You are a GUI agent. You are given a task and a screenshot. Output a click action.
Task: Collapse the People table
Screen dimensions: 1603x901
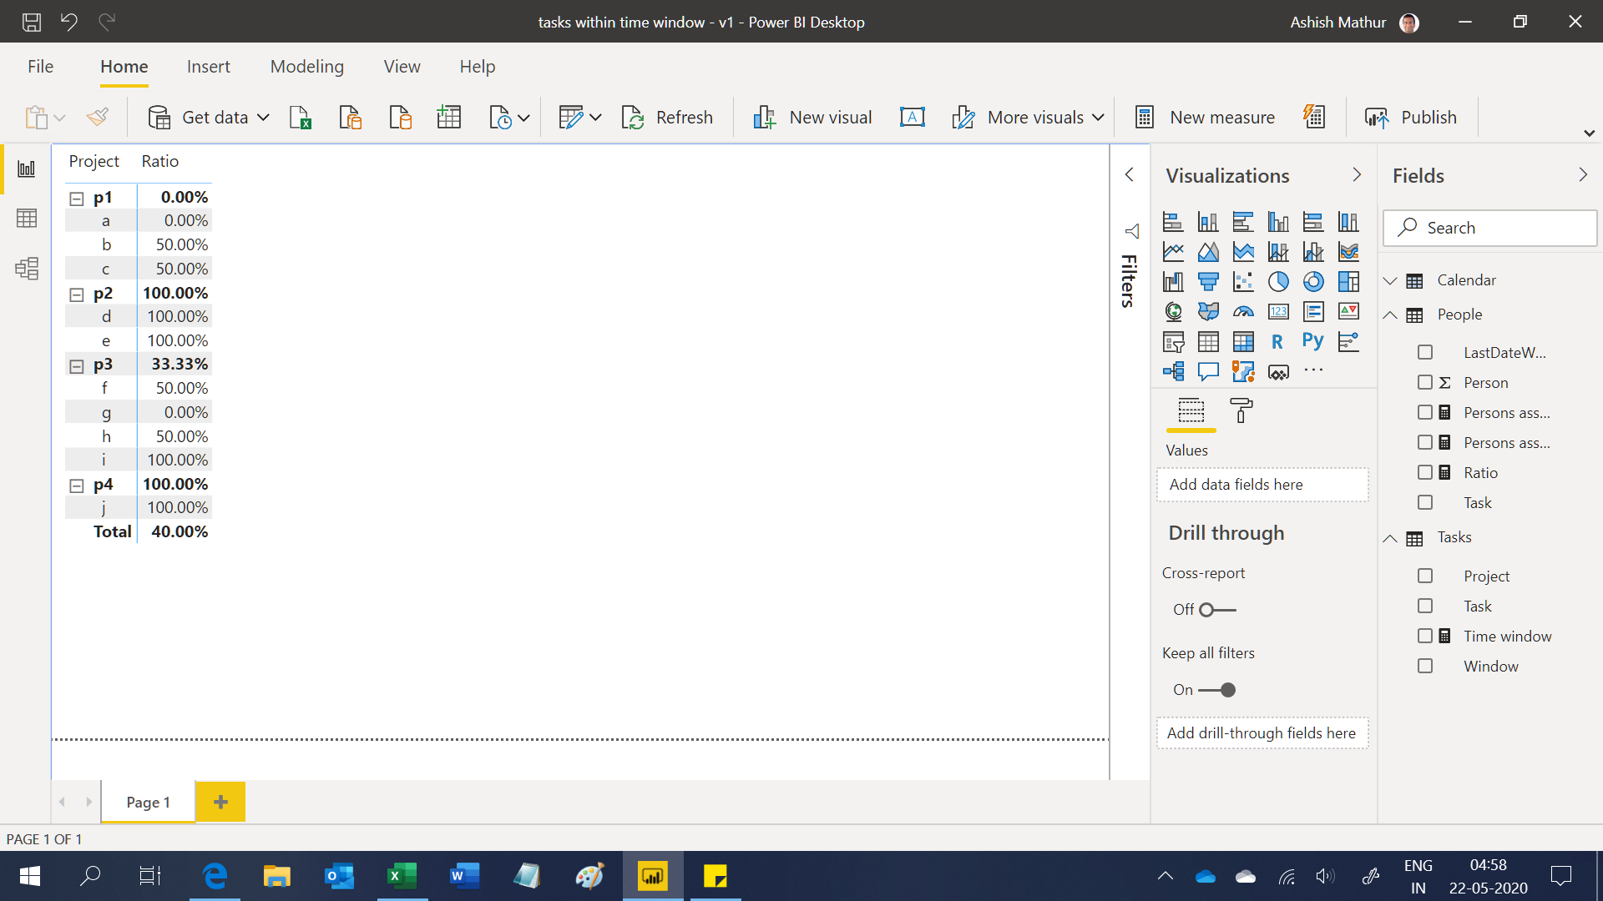(1390, 315)
